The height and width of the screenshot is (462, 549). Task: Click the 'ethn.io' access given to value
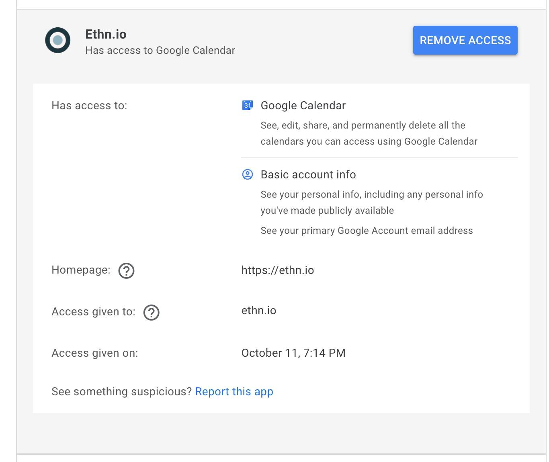[x=259, y=310]
